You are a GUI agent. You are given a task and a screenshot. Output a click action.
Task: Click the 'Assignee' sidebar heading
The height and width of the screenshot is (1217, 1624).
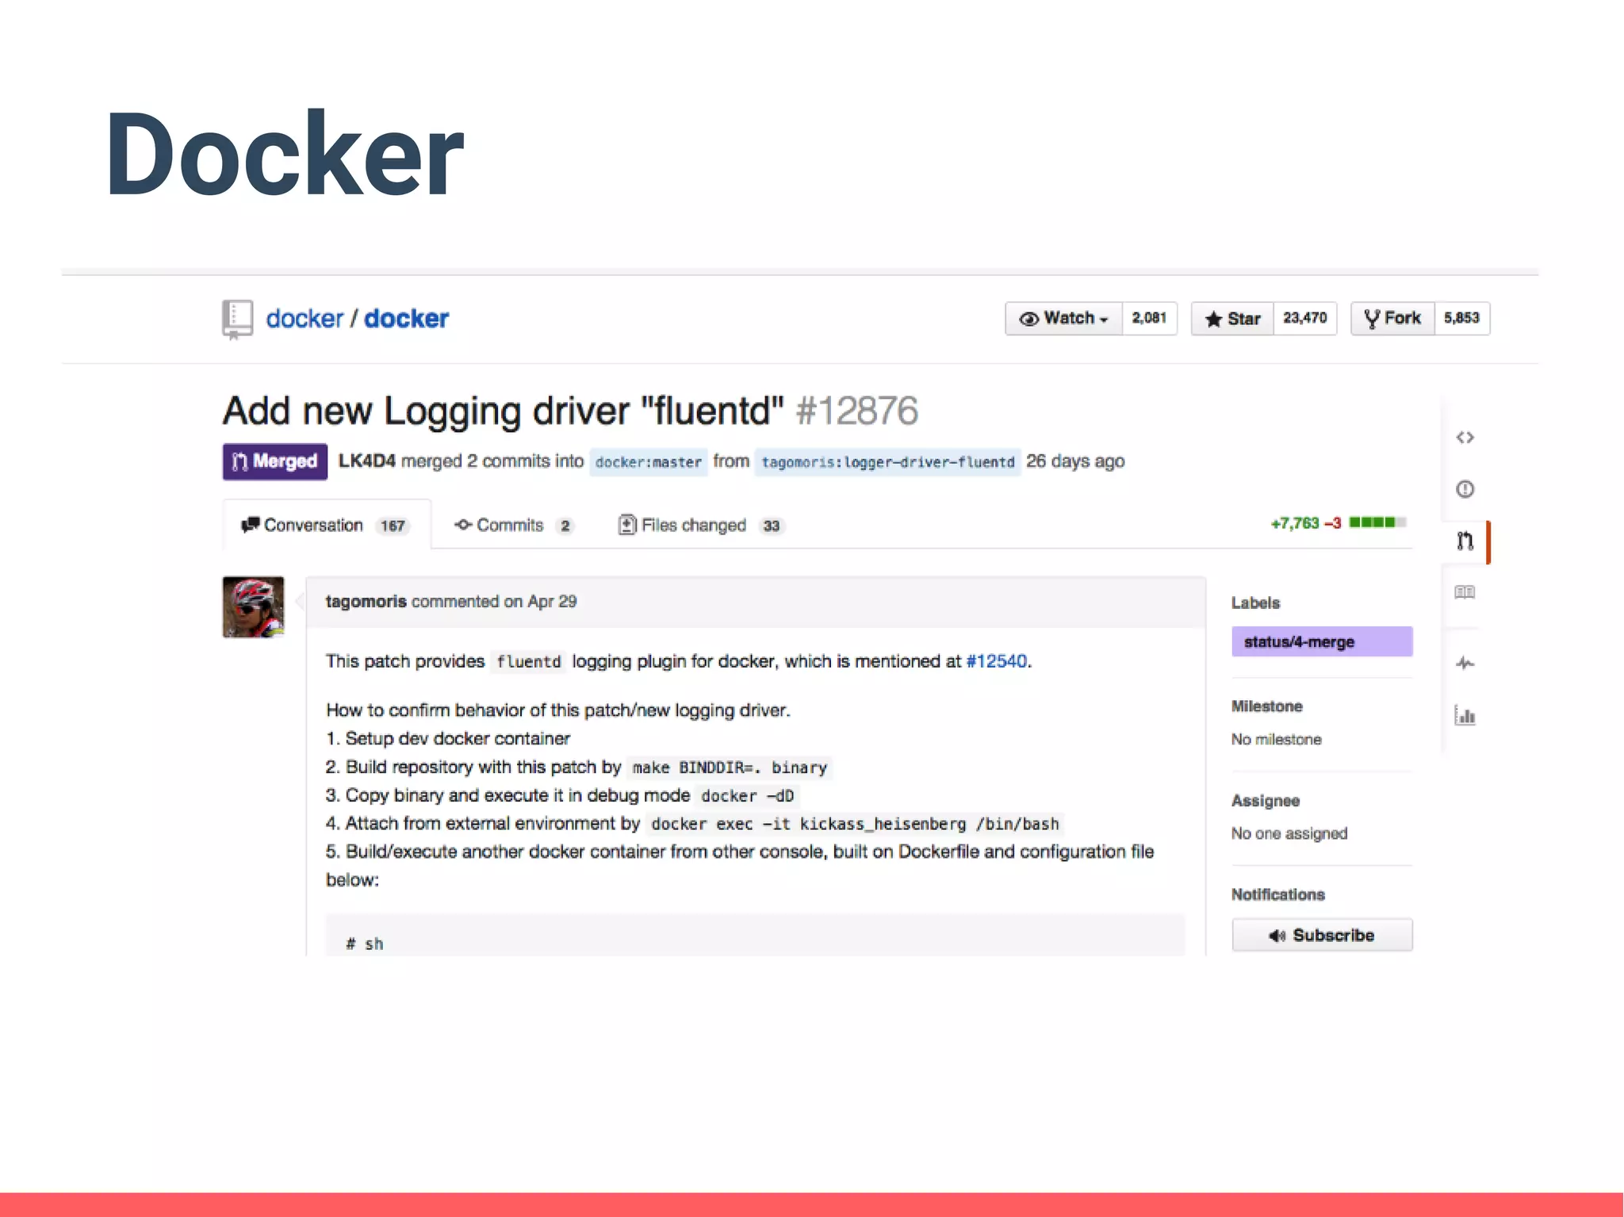point(1265,801)
